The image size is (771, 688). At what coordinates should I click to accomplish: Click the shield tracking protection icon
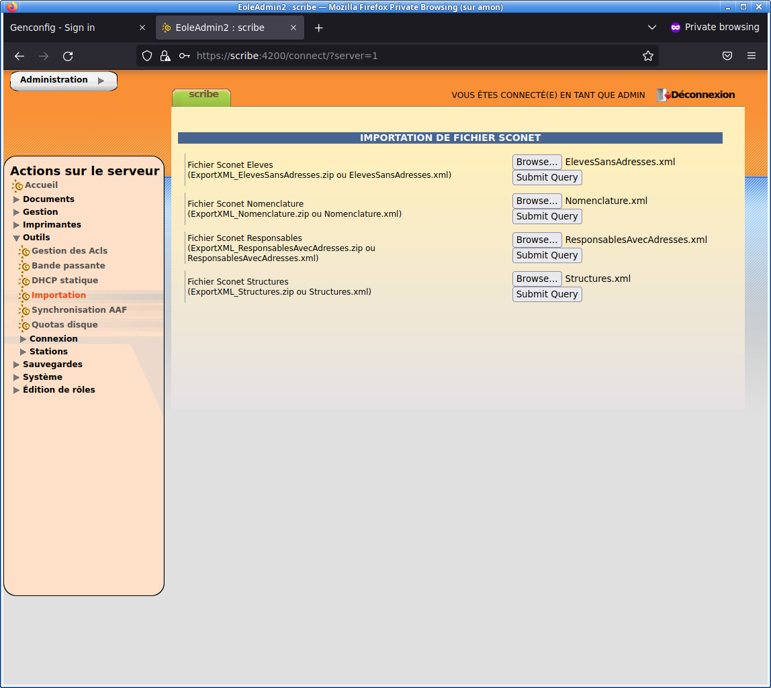point(147,56)
